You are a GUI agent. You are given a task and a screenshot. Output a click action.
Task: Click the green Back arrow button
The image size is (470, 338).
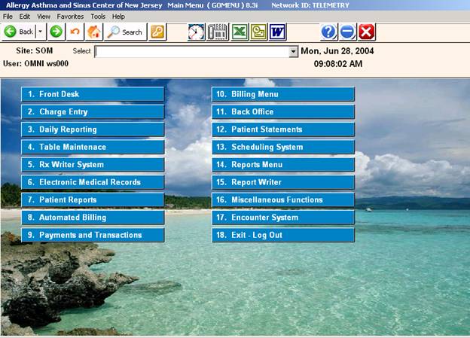click(20, 32)
